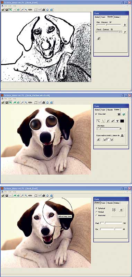Click the bulge distort button next to Spherical

pos(114,210)
